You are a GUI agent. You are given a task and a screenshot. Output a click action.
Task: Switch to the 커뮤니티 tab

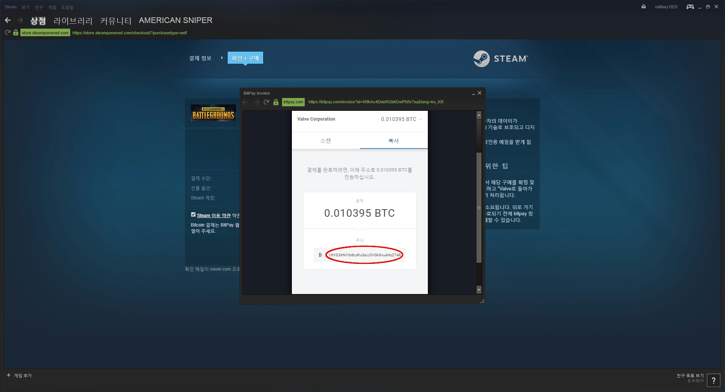(116, 20)
